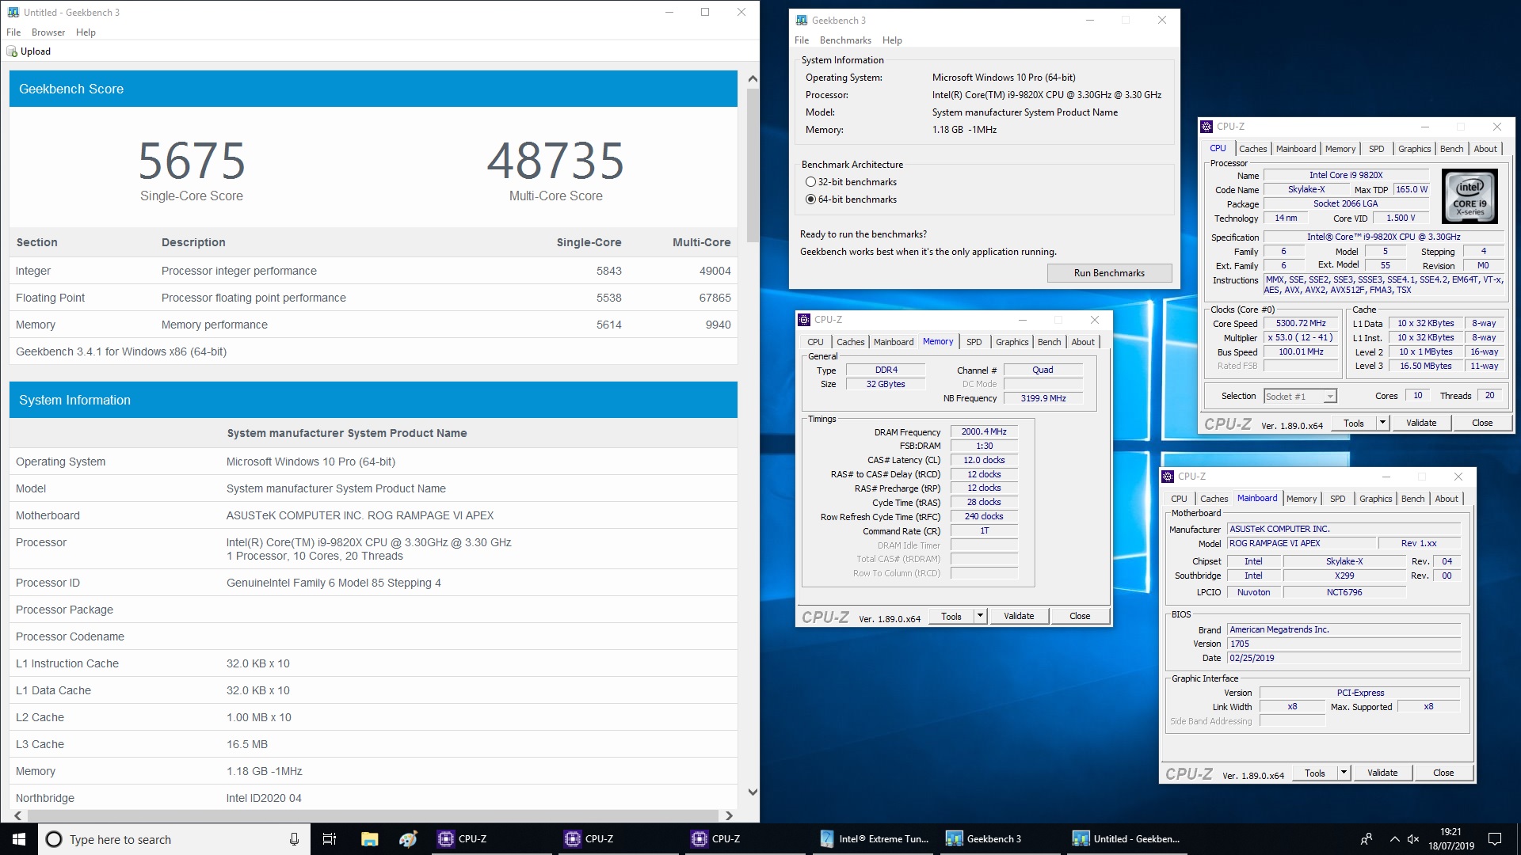1521x855 pixels.
Task: Click the Intel Core i9 X-series logo
Action: pyautogui.click(x=1470, y=195)
